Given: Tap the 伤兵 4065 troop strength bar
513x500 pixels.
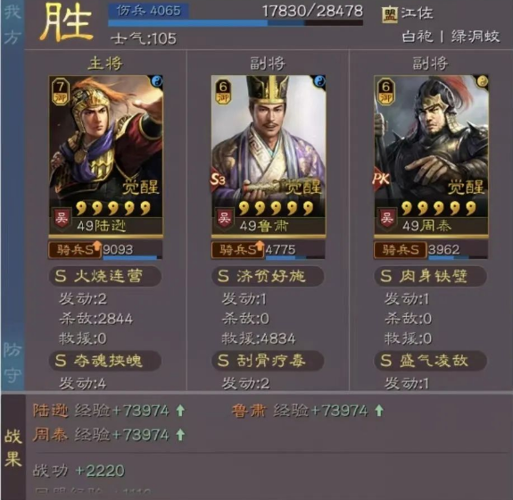Looking at the screenshot, I should 236,15.
